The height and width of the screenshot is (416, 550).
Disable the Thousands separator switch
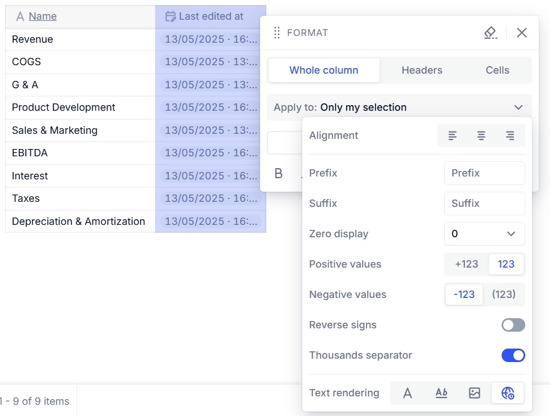point(513,355)
